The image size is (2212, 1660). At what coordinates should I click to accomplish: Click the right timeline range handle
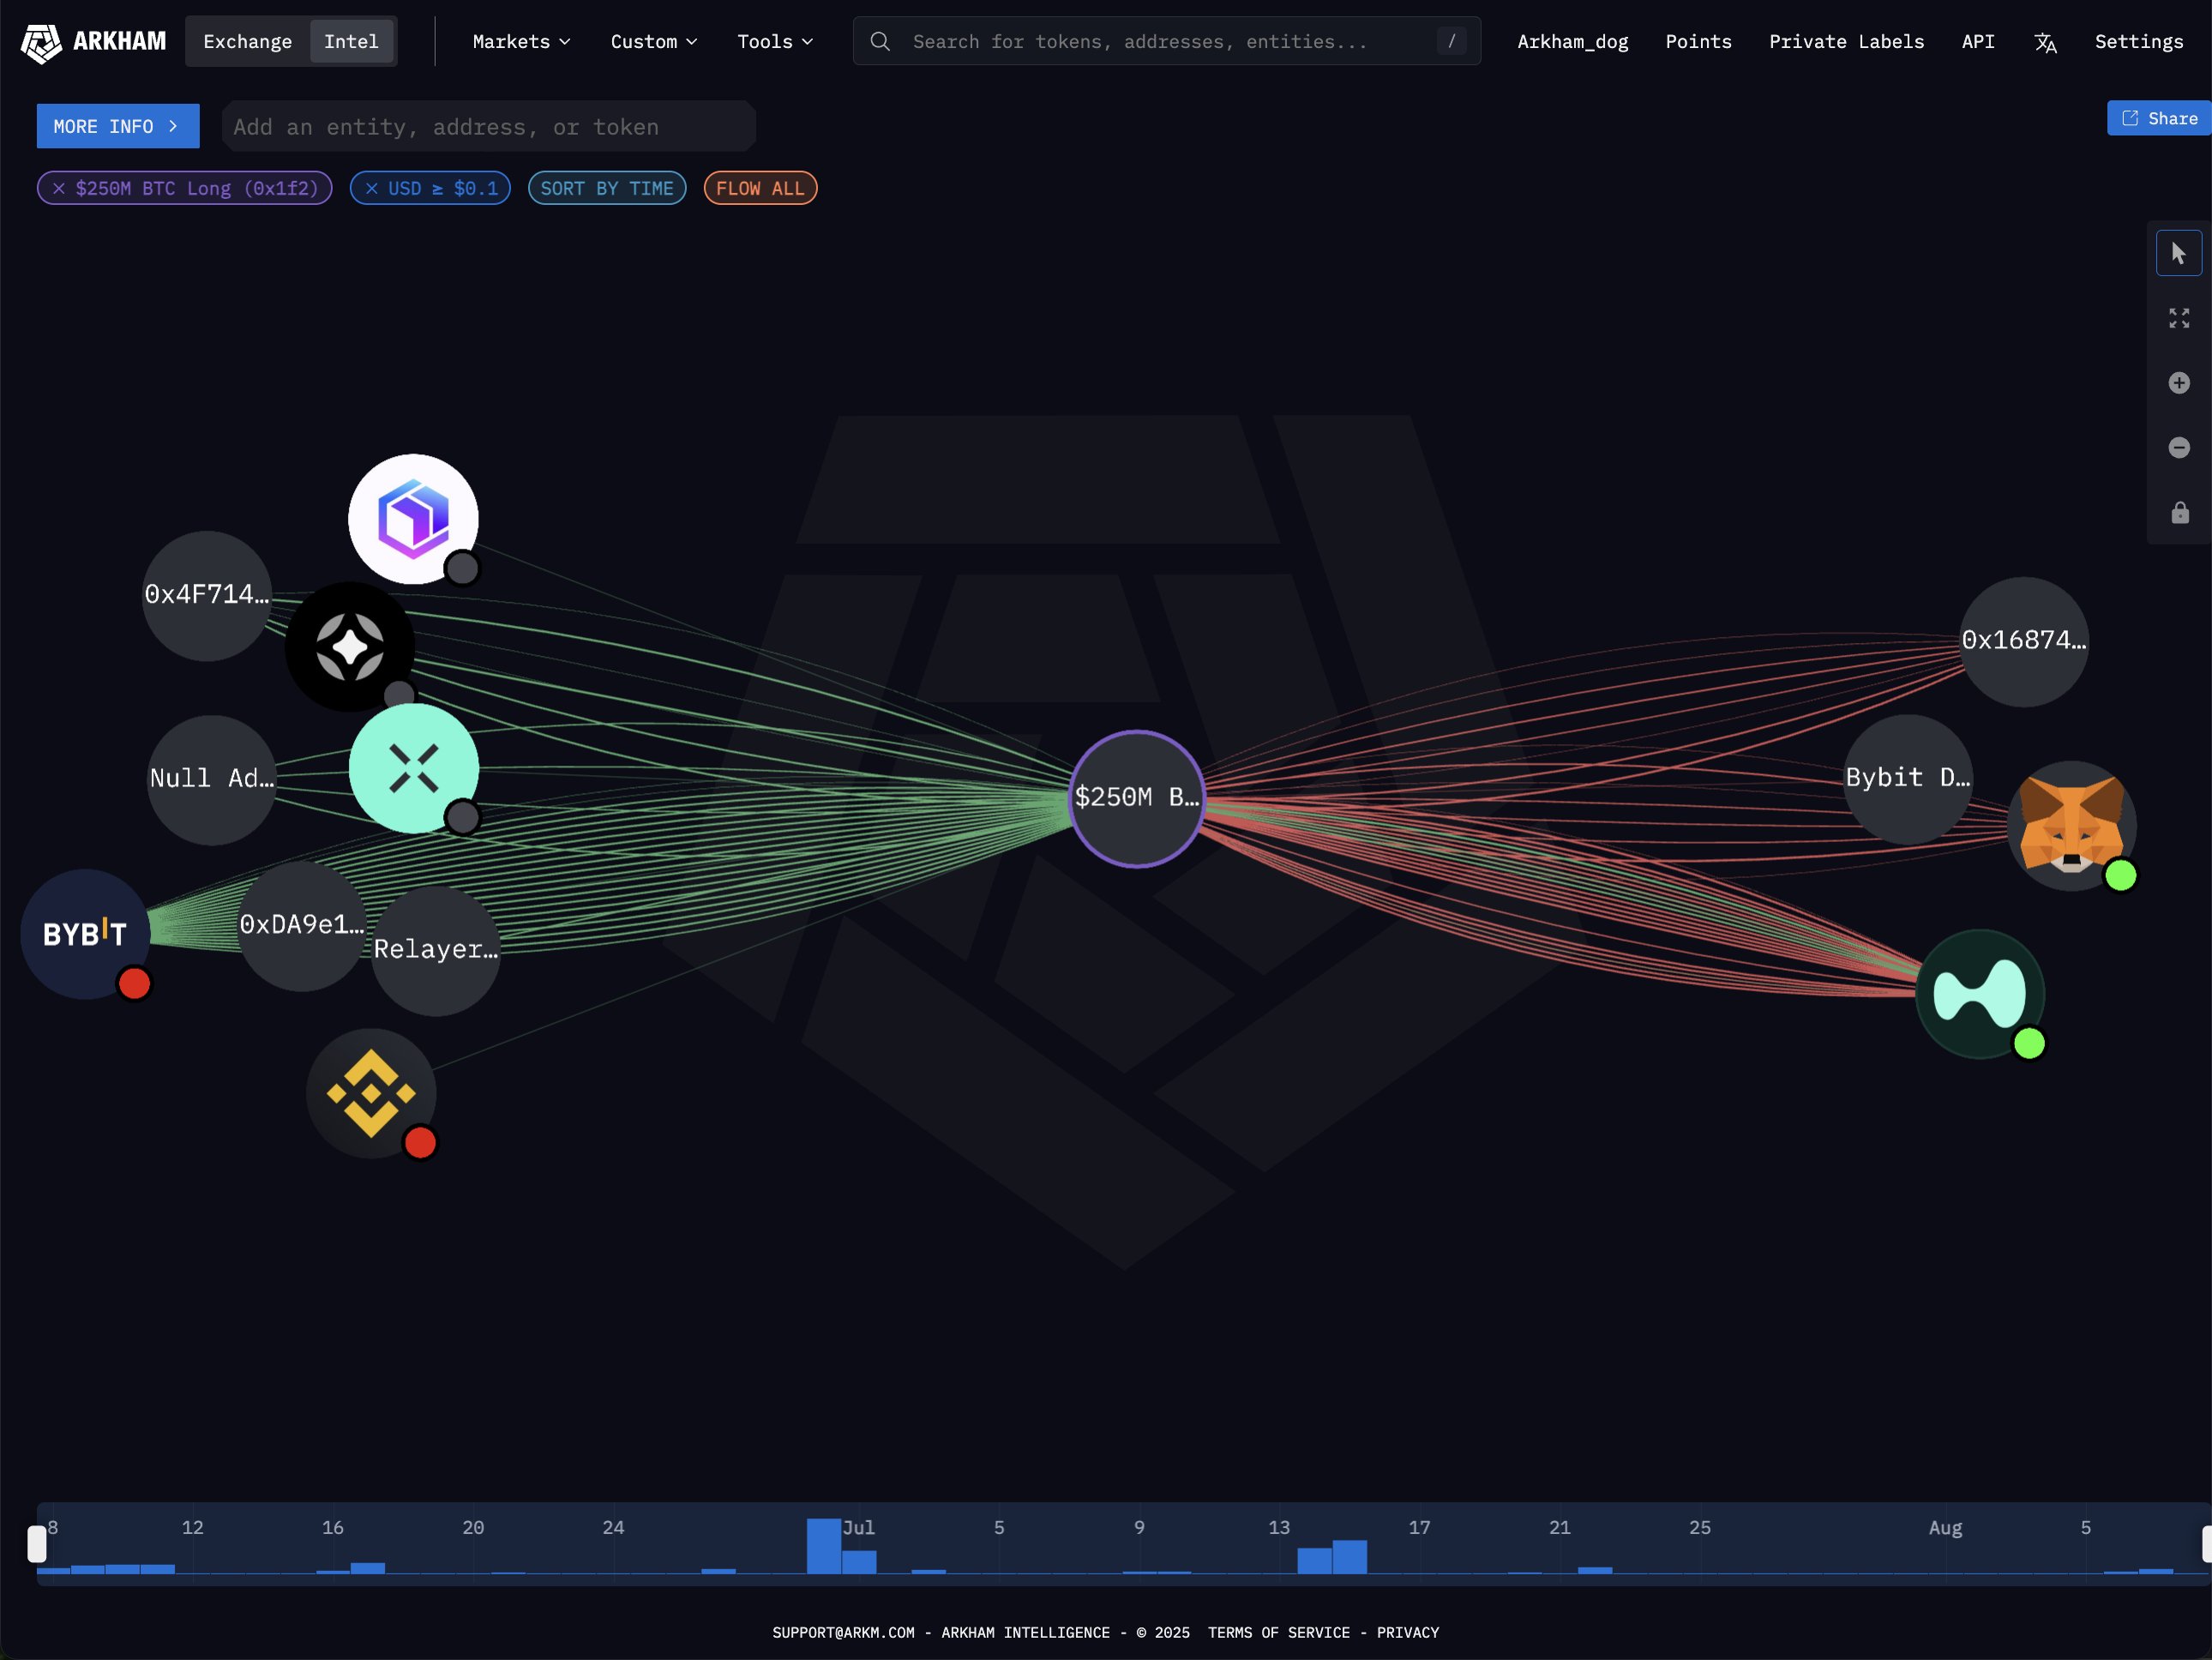2206,1544
